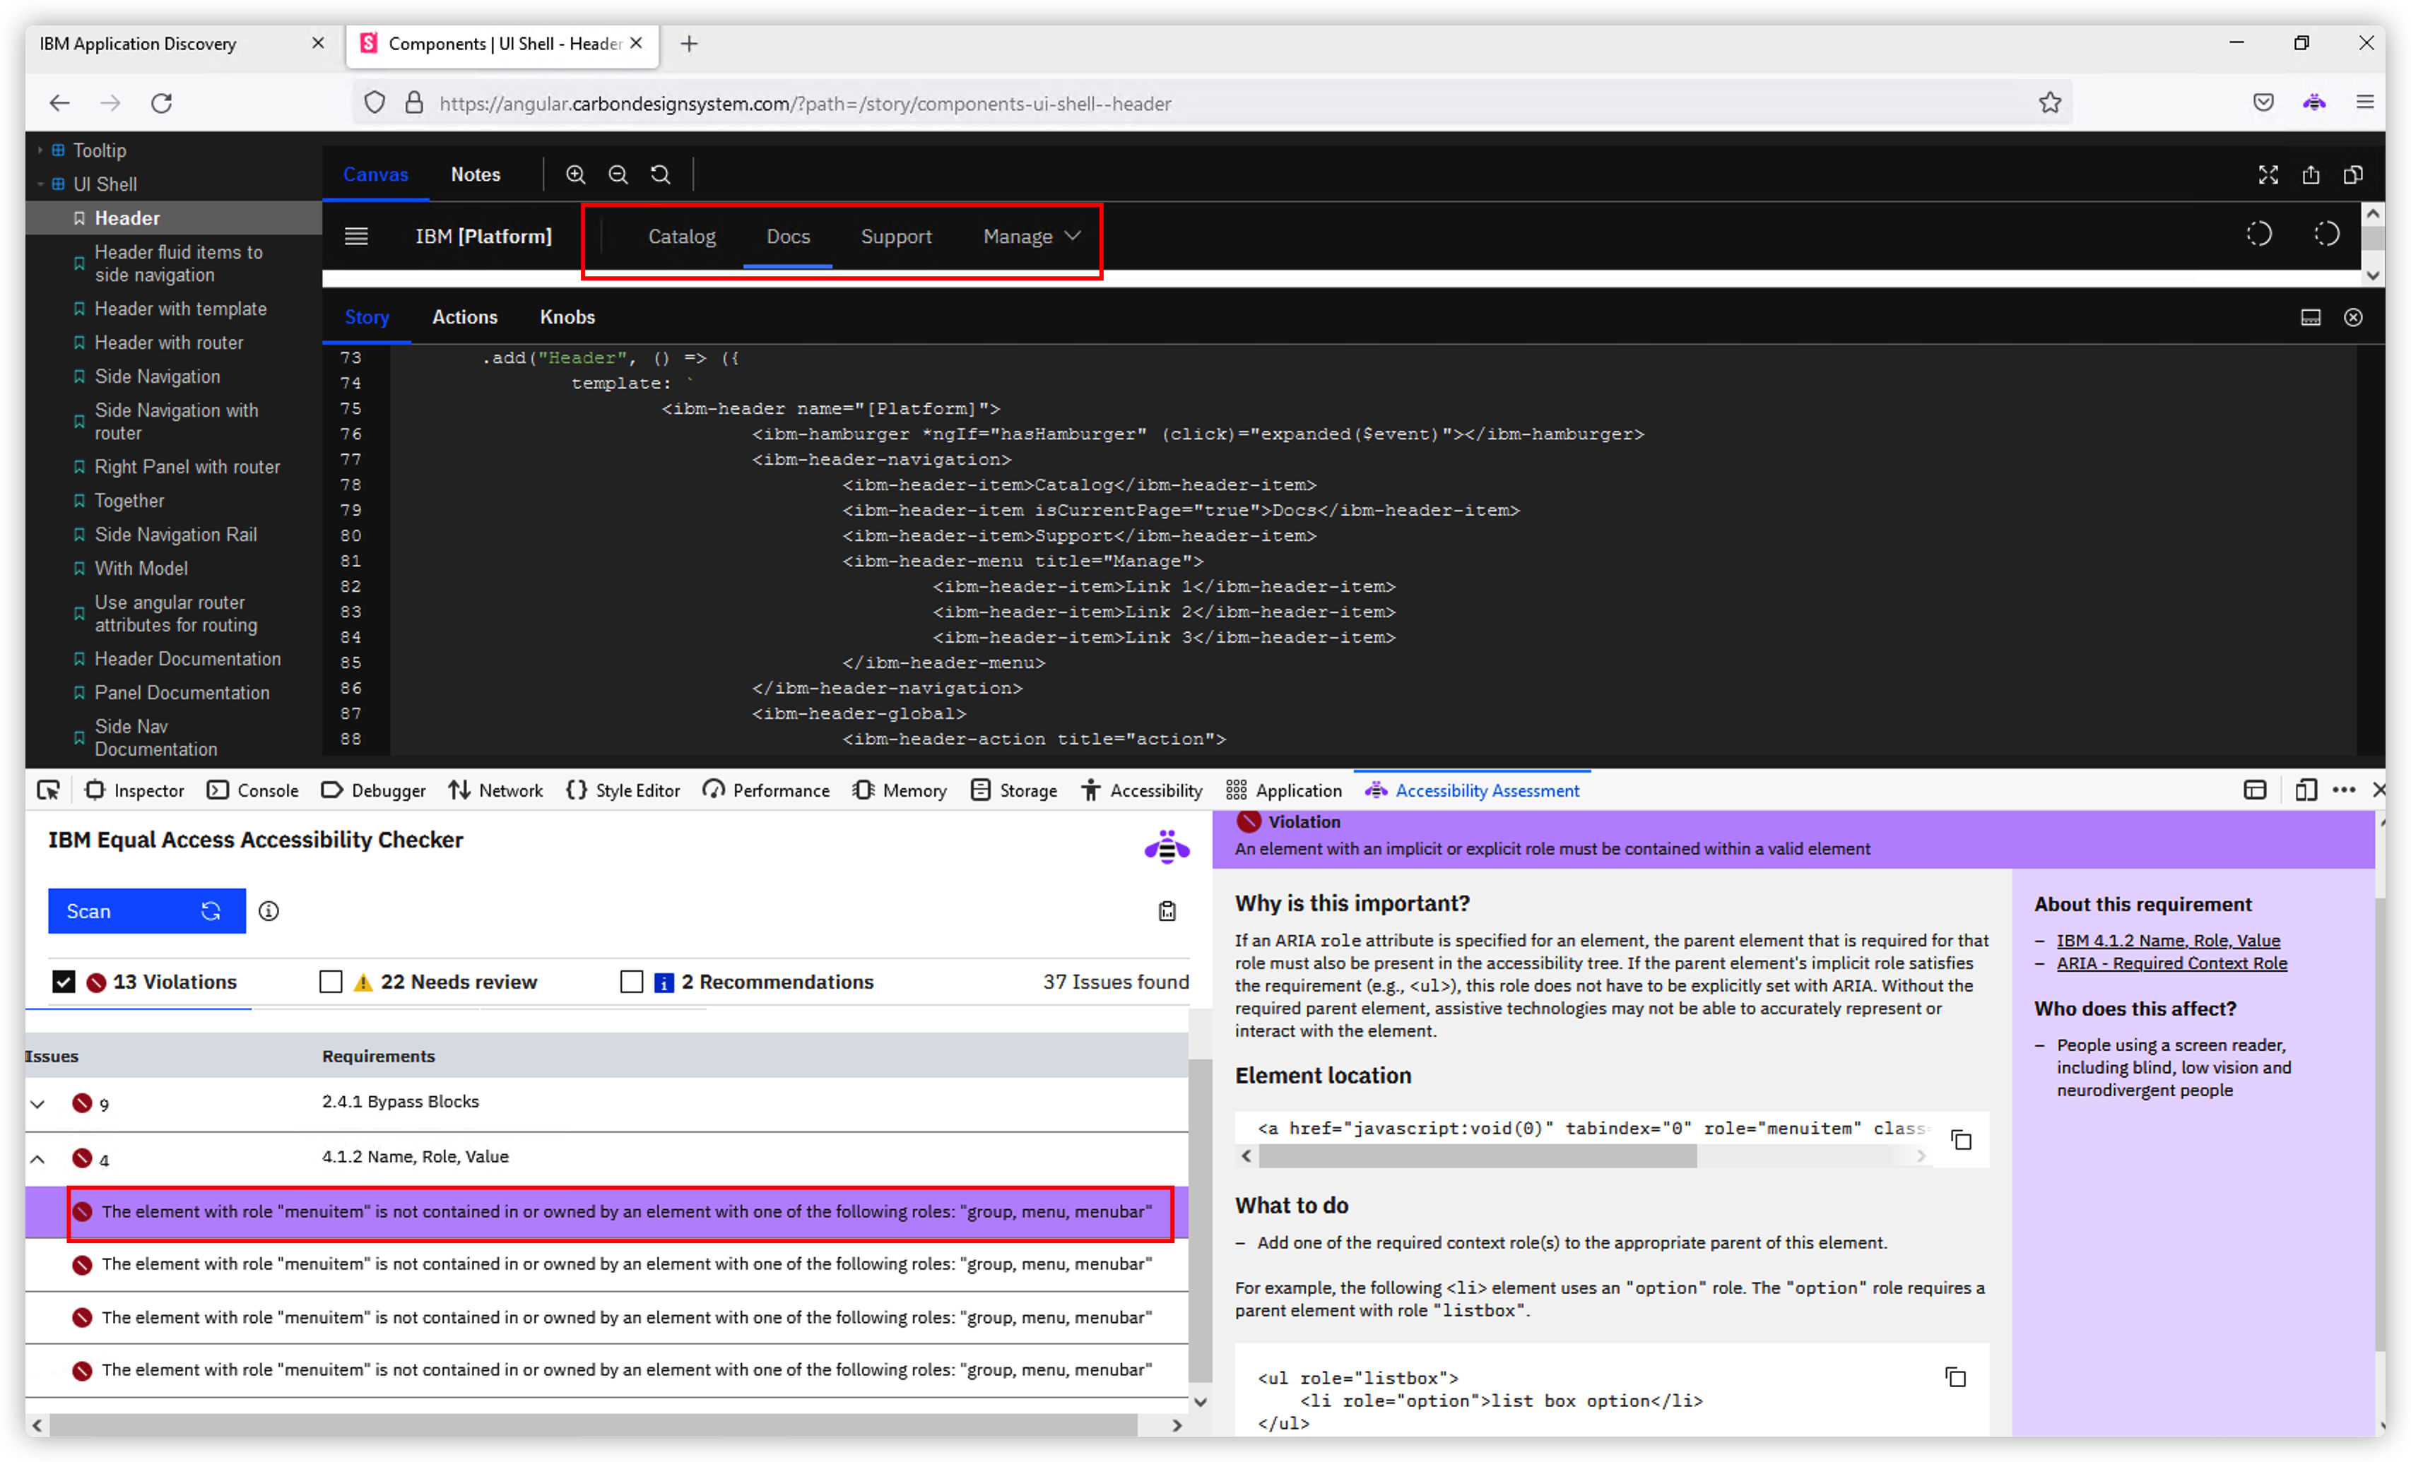Image resolution: width=2411 pixels, height=1462 pixels.
Task: Open the ARIA - Required Context Role link
Action: [x=2174, y=963]
